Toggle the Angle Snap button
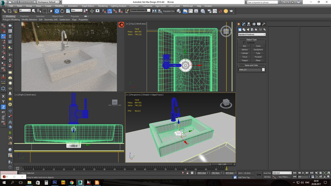This screenshot has height=186, width=331. pos(110,11)
